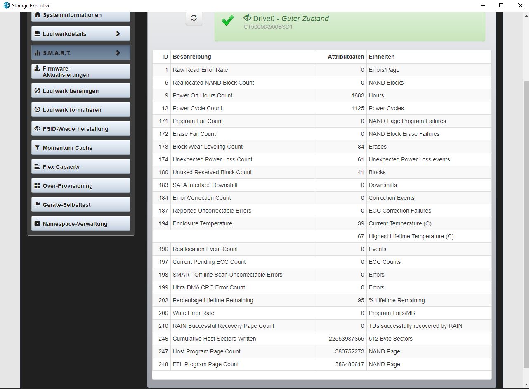This screenshot has height=389, width=529.
Task: Open PSID-Wiederherstellung page
Action: (x=81, y=129)
